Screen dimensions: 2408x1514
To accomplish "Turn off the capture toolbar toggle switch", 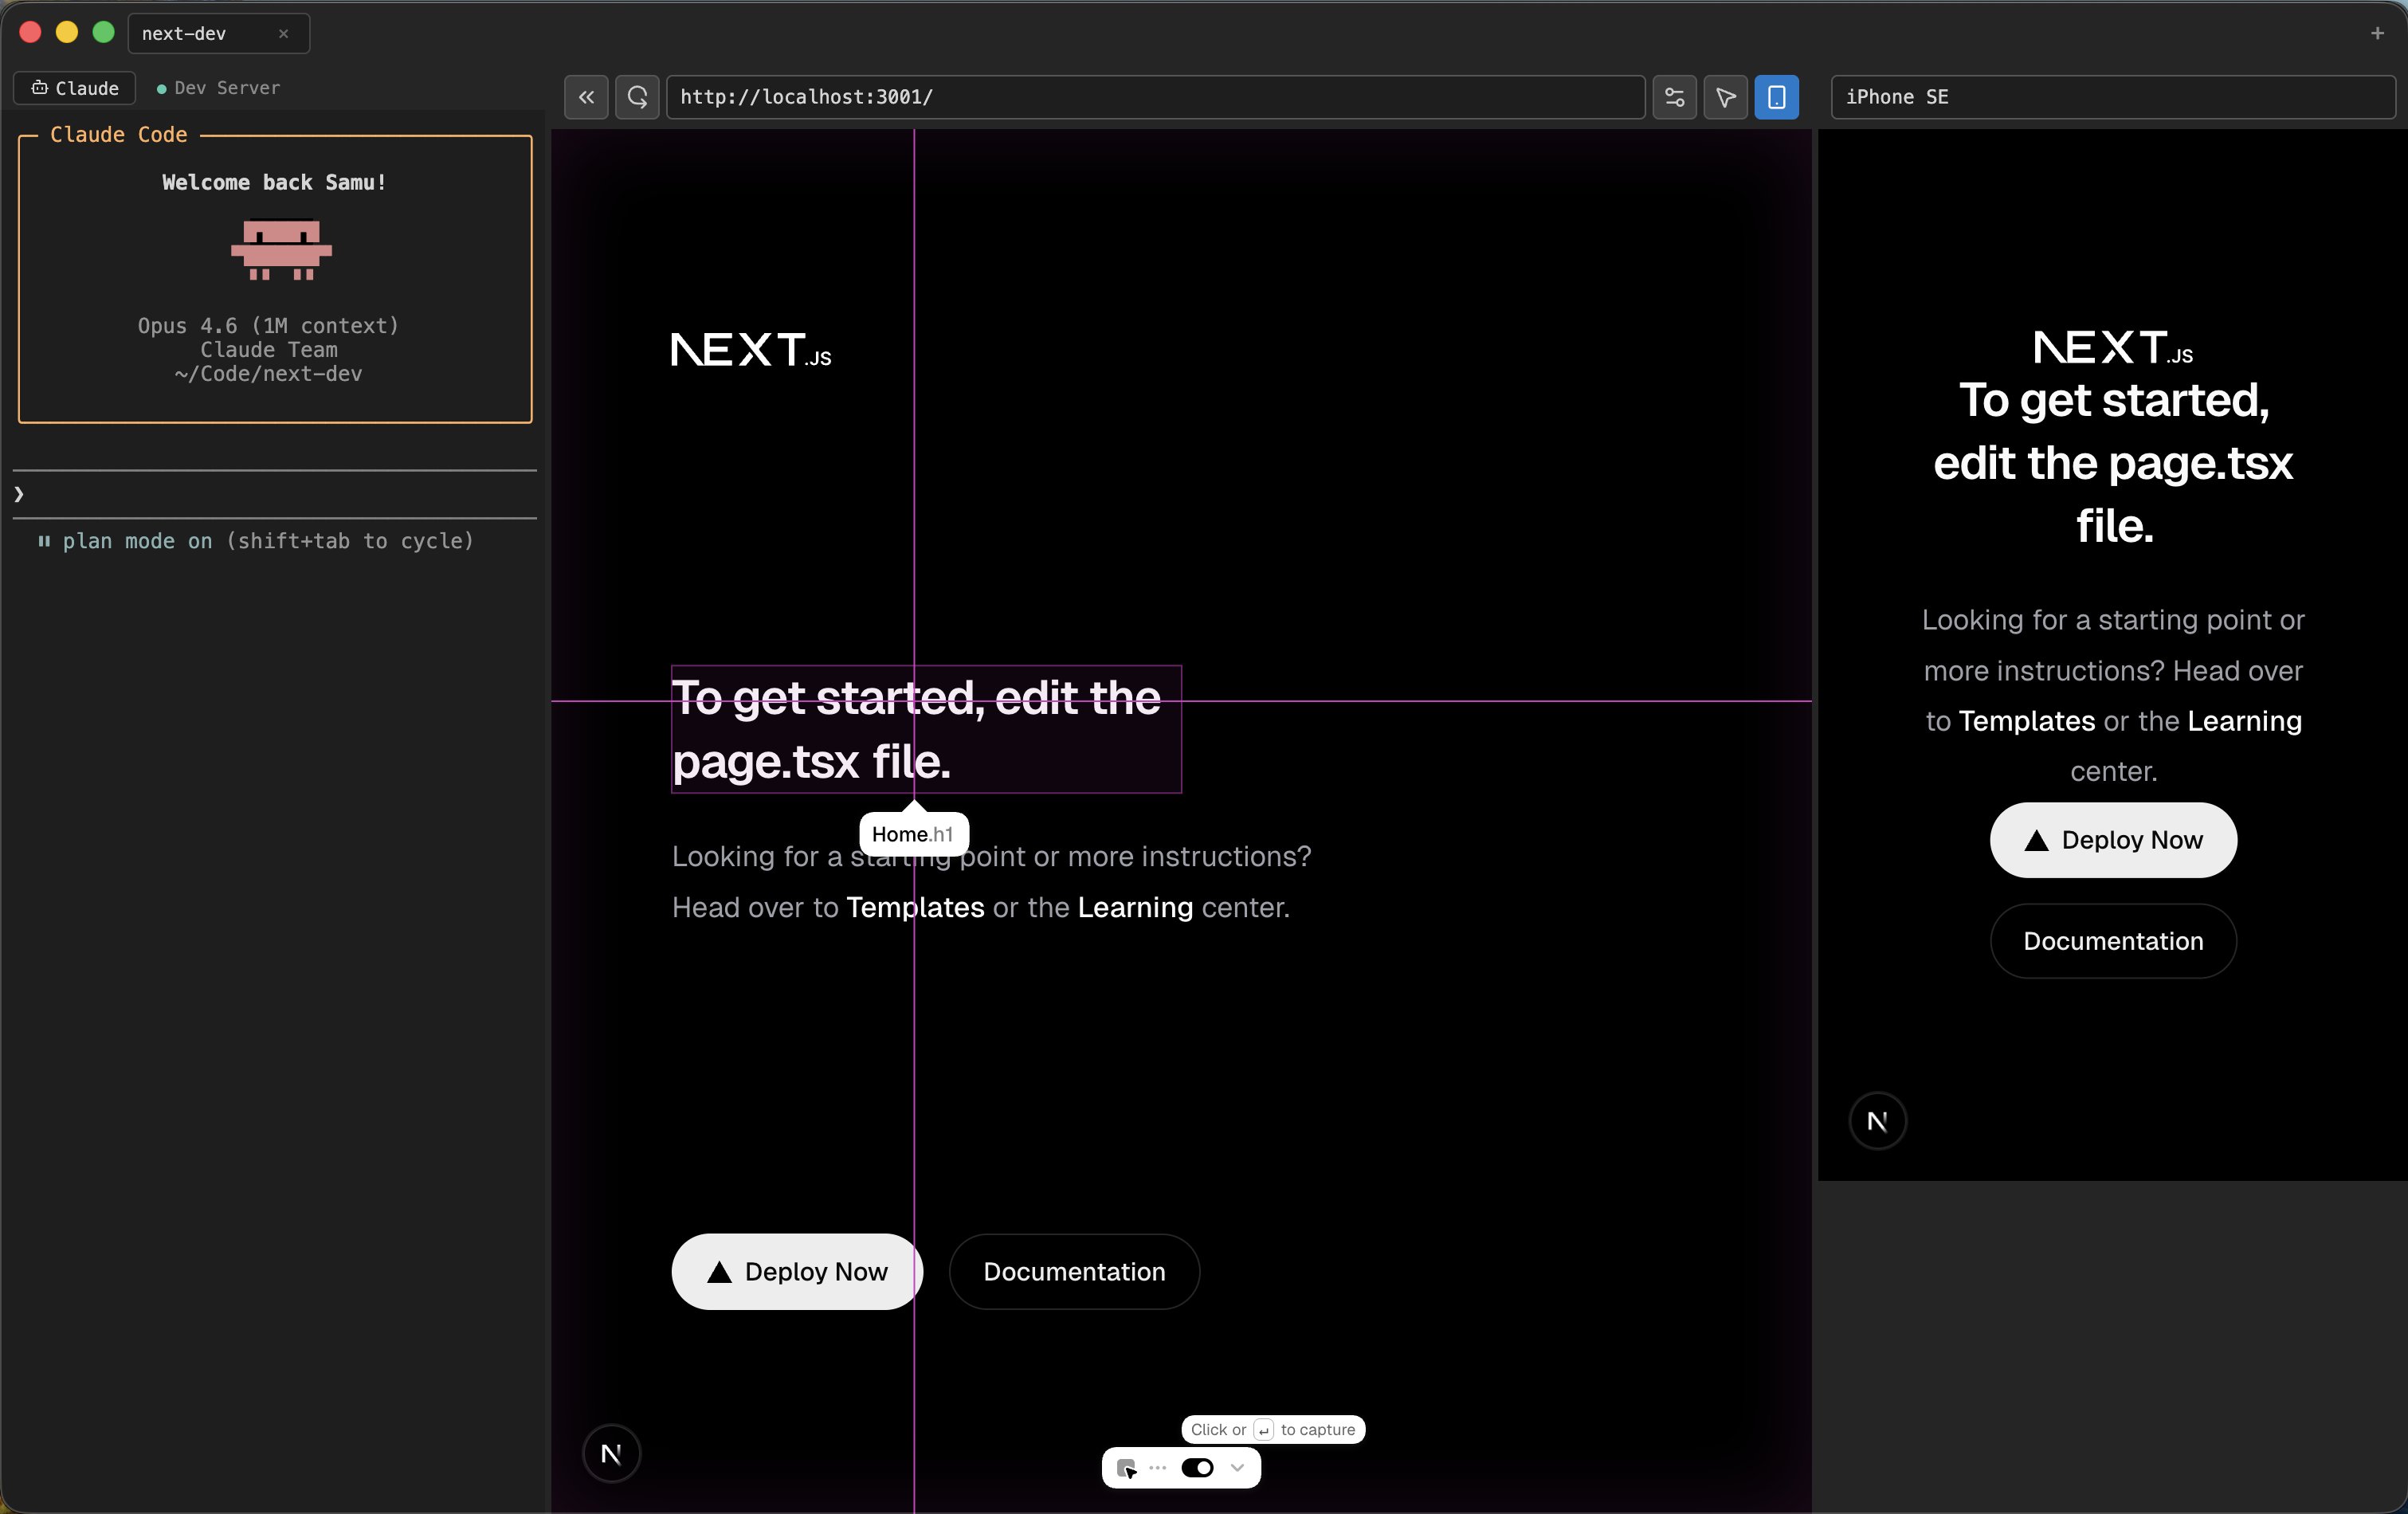I will (x=1198, y=1468).
